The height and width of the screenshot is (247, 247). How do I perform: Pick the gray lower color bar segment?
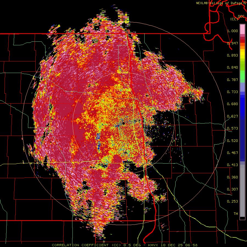[x=242, y=191]
